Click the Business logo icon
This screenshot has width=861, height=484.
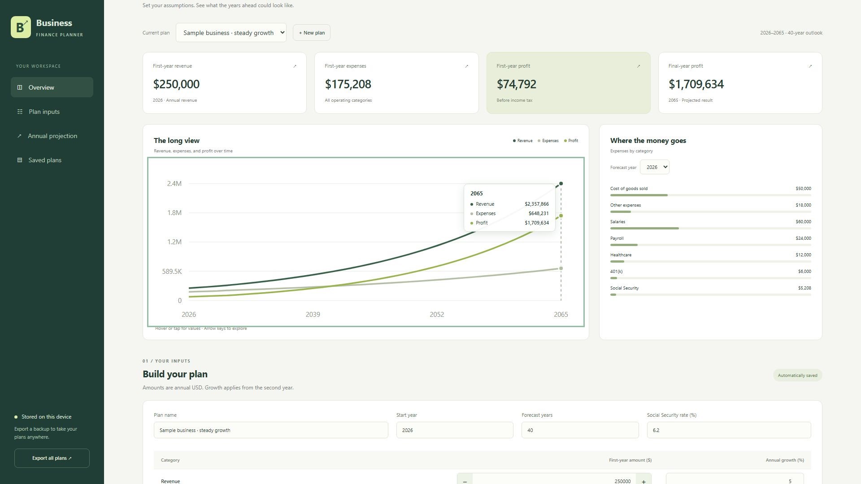21,27
